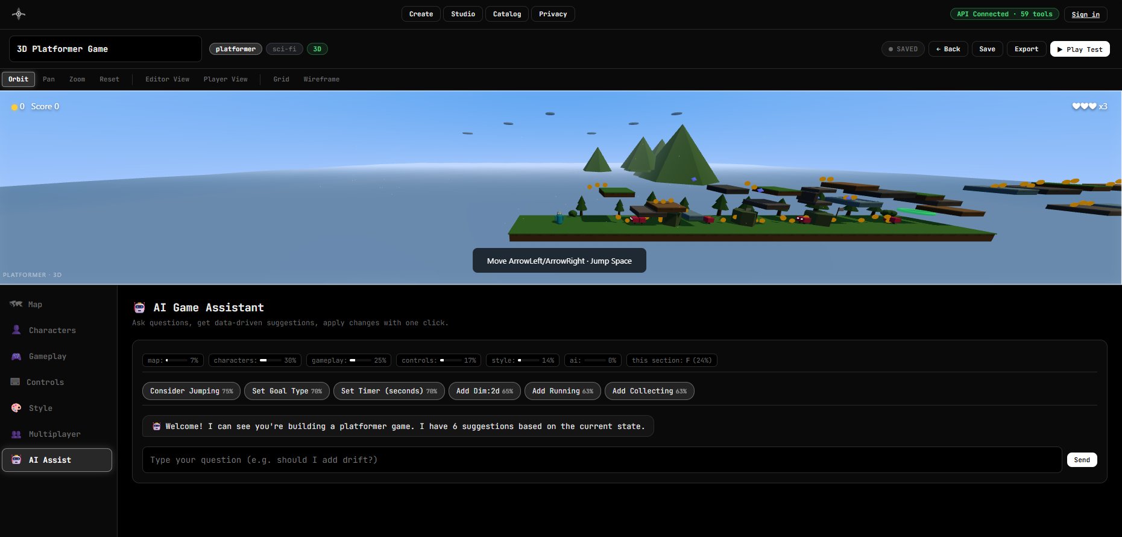Click the Style palette icon

[16, 408]
